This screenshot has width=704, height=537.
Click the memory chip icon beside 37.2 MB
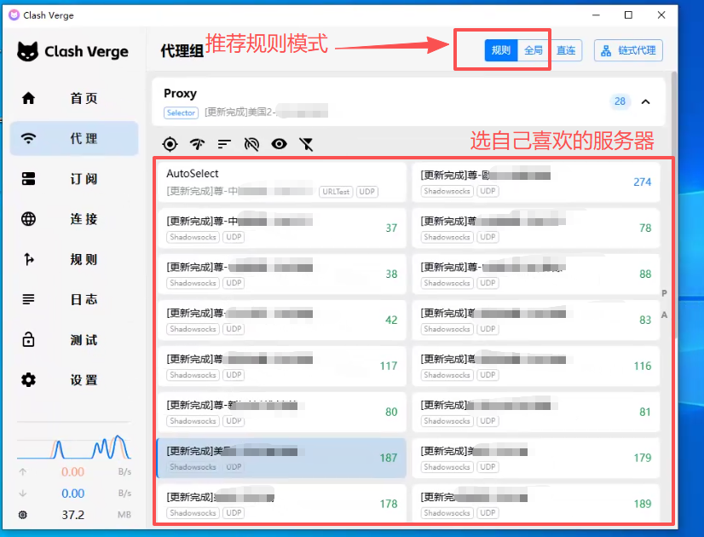pyautogui.click(x=23, y=515)
